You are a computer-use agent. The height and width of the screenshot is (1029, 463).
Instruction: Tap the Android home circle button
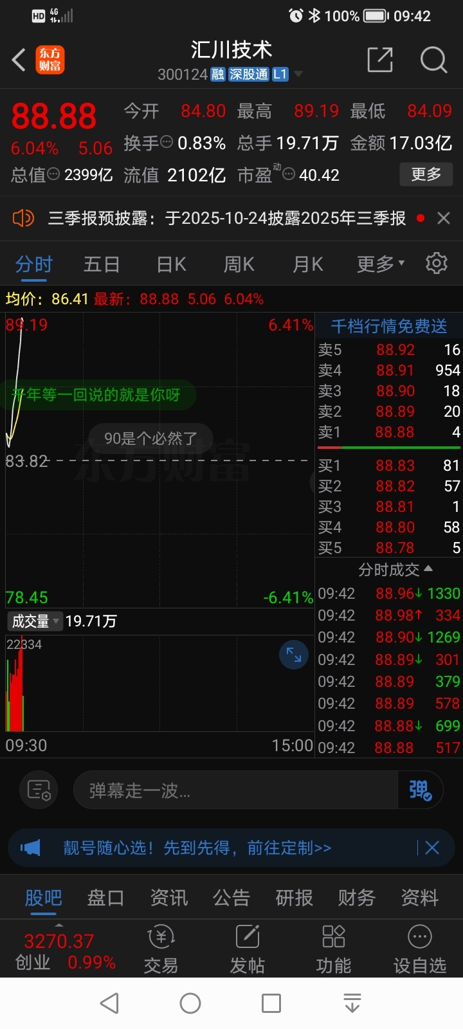[190, 1003]
